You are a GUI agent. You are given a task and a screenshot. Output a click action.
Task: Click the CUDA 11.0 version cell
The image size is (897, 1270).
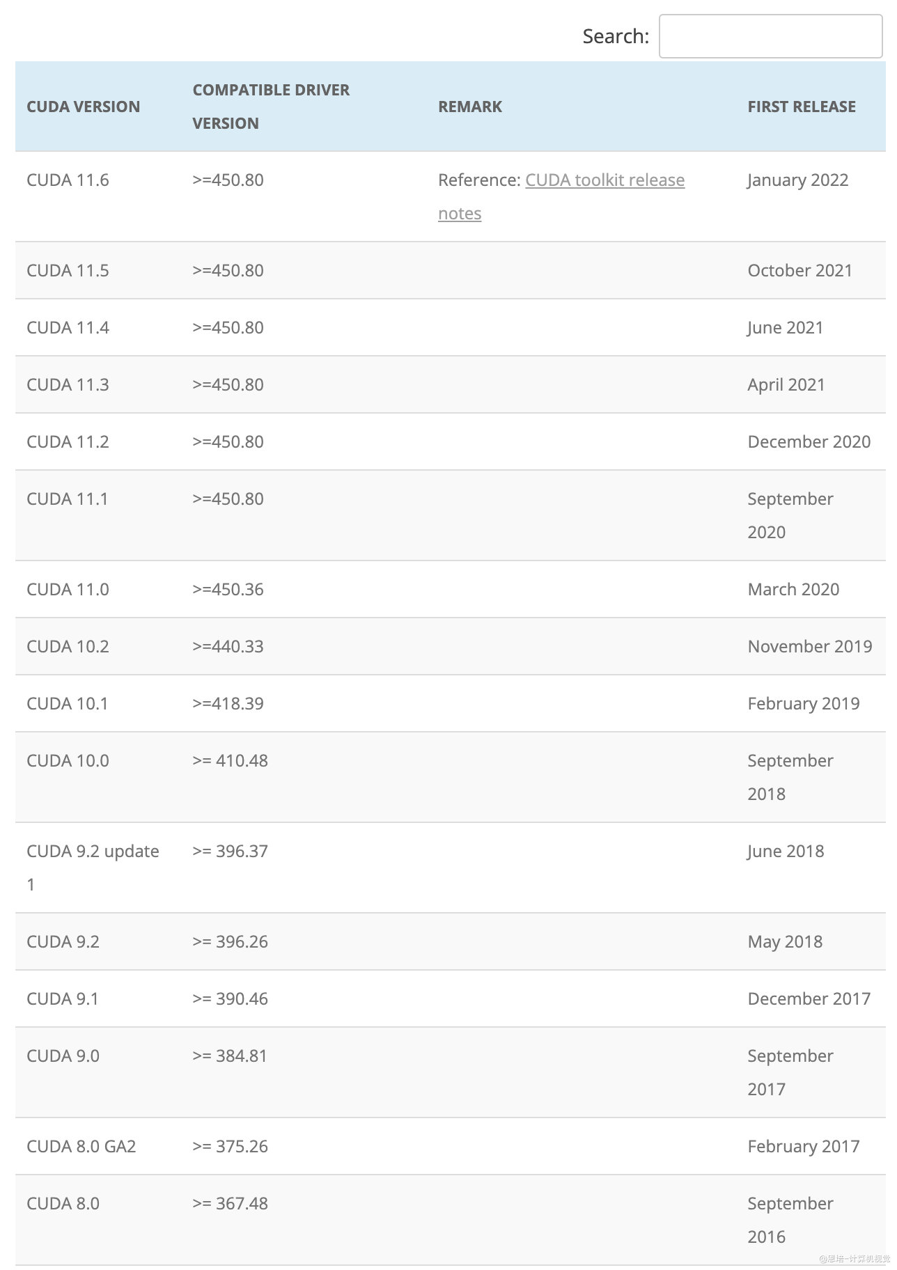pyautogui.click(x=68, y=589)
